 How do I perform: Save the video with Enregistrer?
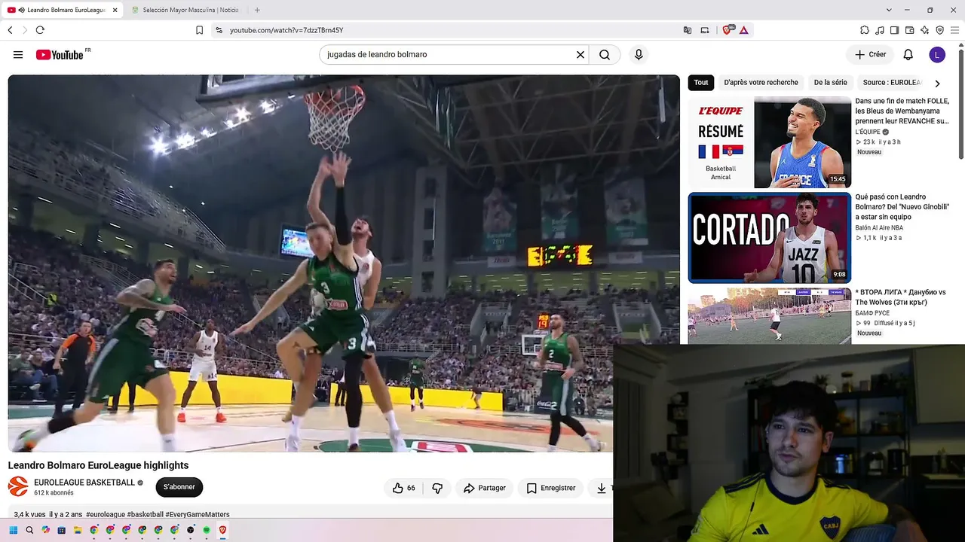pos(551,488)
